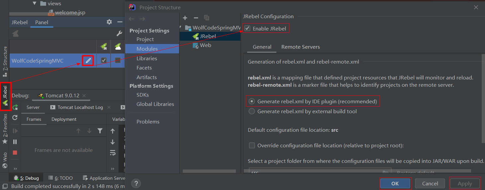Open Artifacts settings
This screenshot has height=190, width=485.
[x=146, y=77]
